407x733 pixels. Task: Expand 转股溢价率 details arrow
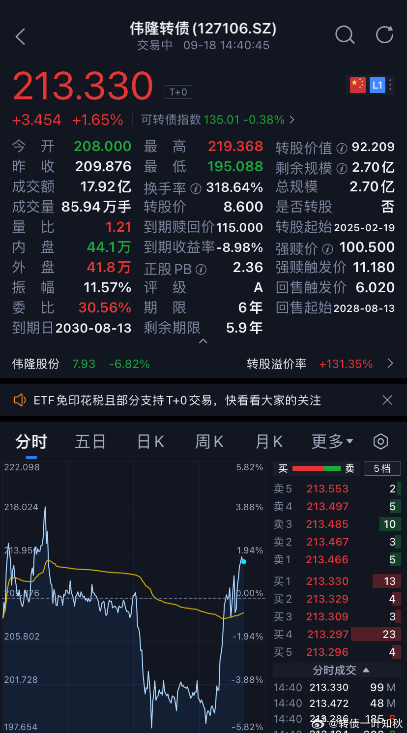pyautogui.click(x=390, y=364)
